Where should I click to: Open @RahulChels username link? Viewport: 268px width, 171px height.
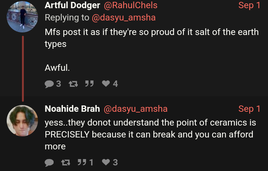click(x=131, y=5)
